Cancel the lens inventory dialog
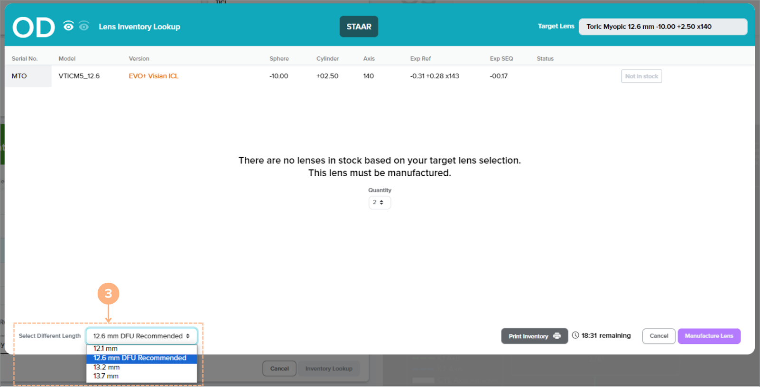Image resolution: width=760 pixels, height=387 pixels. (x=658, y=336)
